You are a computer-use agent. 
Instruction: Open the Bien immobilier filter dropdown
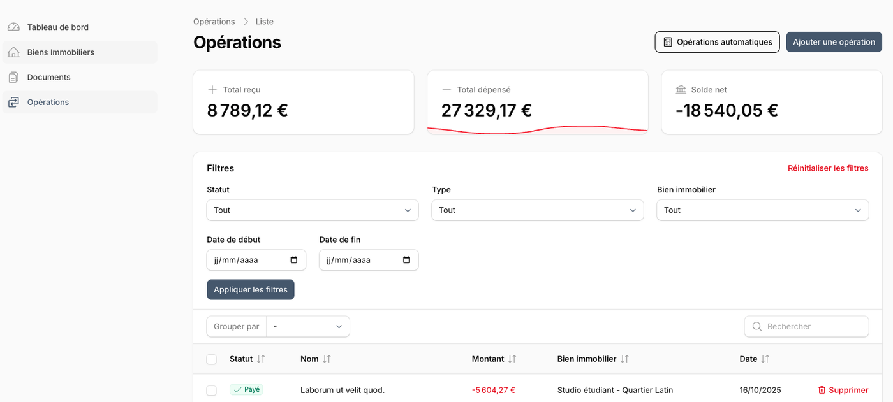(x=762, y=210)
